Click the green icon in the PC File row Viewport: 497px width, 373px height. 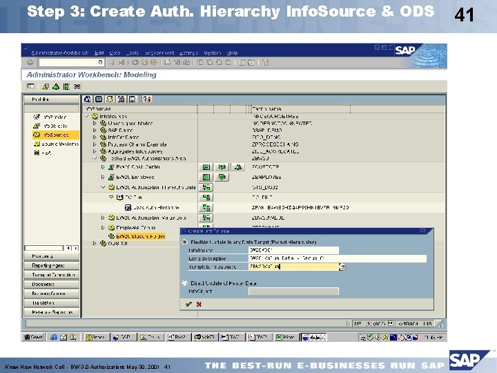206,198
